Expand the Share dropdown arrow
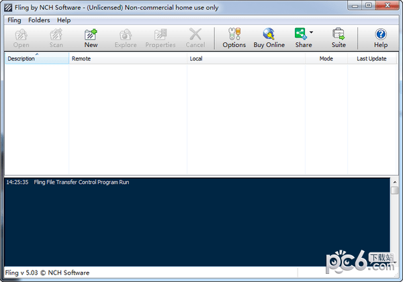This screenshot has height=282, width=403. tap(311, 32)
